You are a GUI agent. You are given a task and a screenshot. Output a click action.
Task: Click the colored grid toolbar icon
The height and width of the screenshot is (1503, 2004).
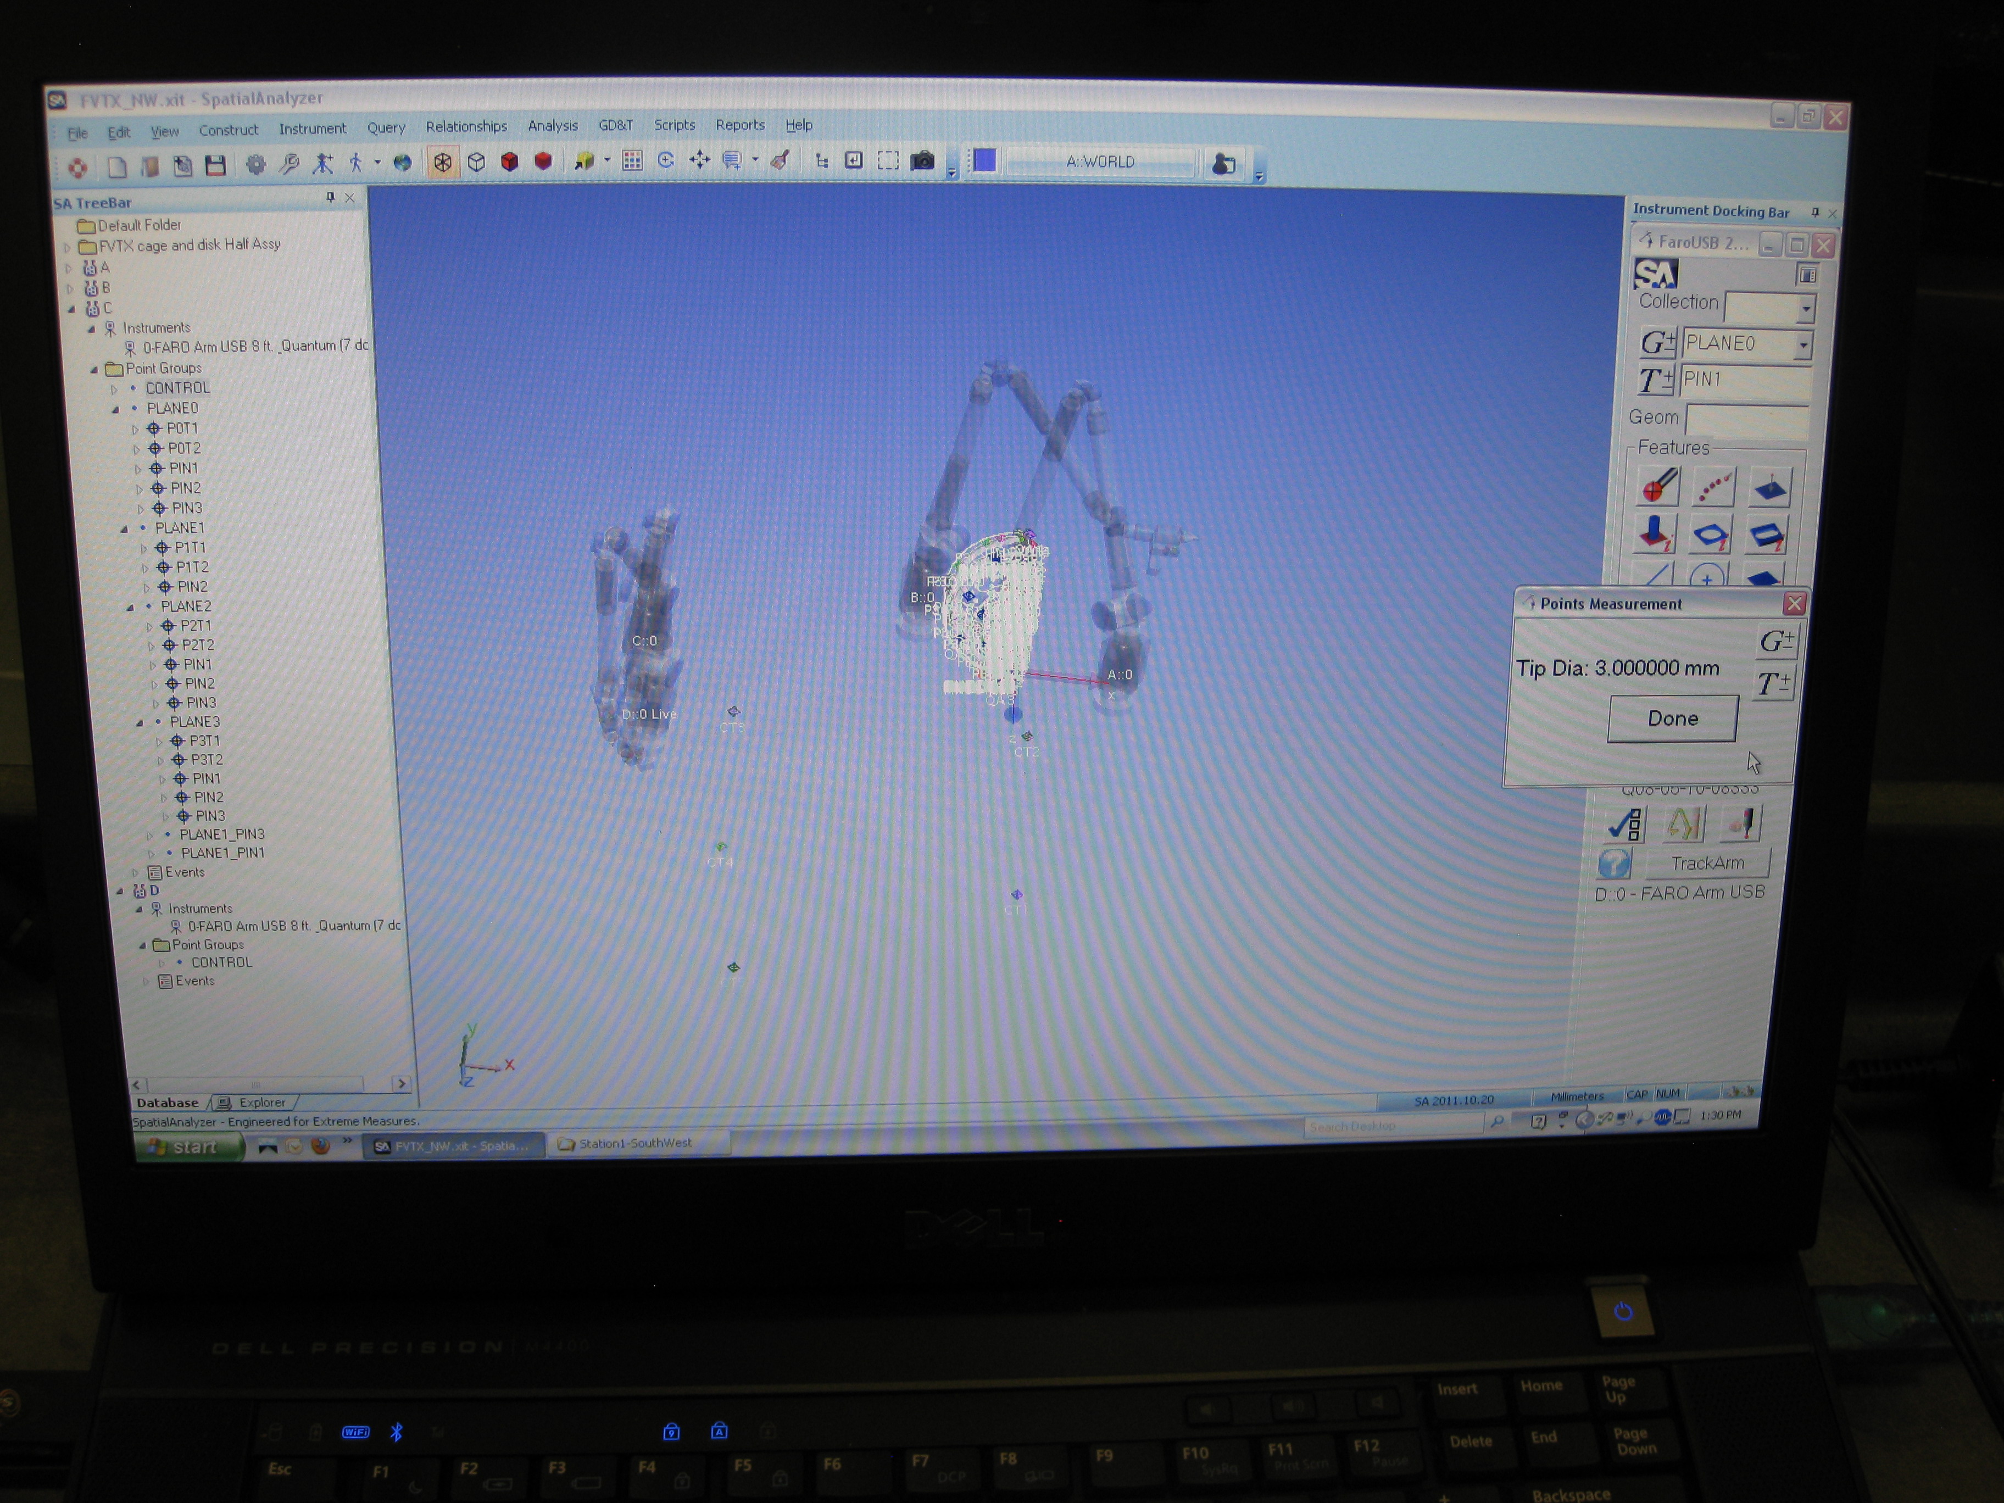click(632, 160)
